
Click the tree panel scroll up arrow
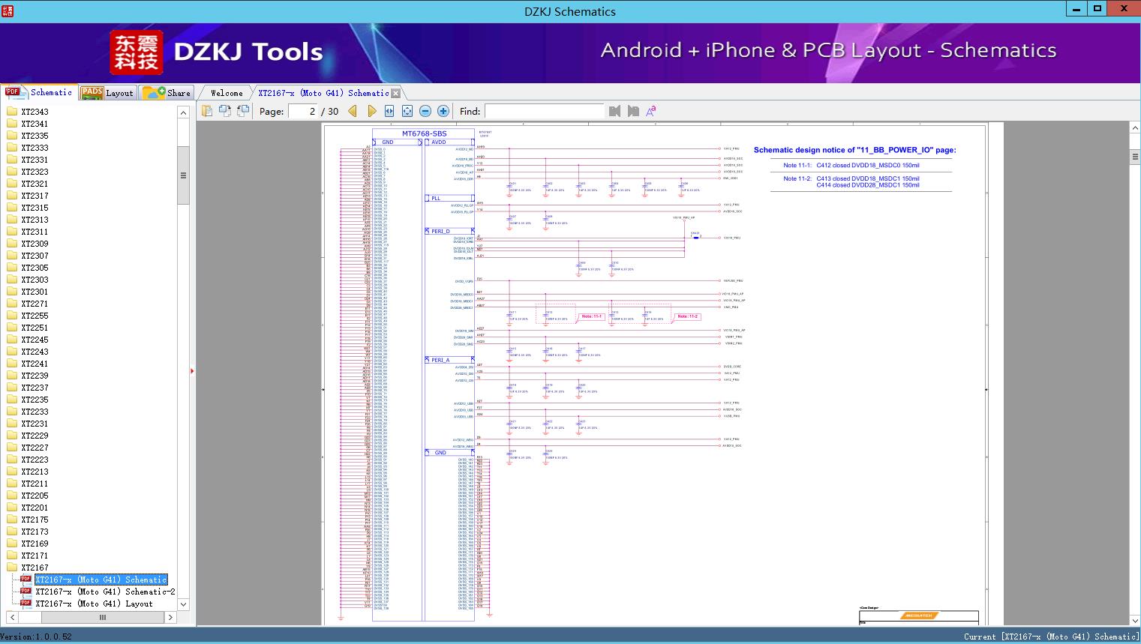[x=183, y=112]
